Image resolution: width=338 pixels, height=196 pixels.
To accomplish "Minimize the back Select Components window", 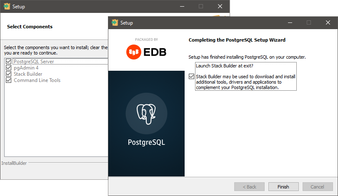I will (x=182, y=7).
